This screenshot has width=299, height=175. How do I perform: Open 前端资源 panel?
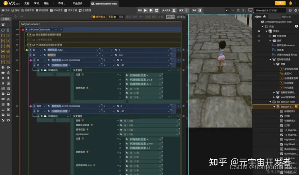pyautogui.click(x=42, y=10)
